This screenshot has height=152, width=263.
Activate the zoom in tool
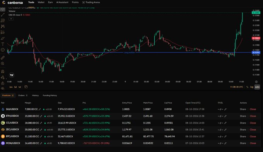[3, 63]
